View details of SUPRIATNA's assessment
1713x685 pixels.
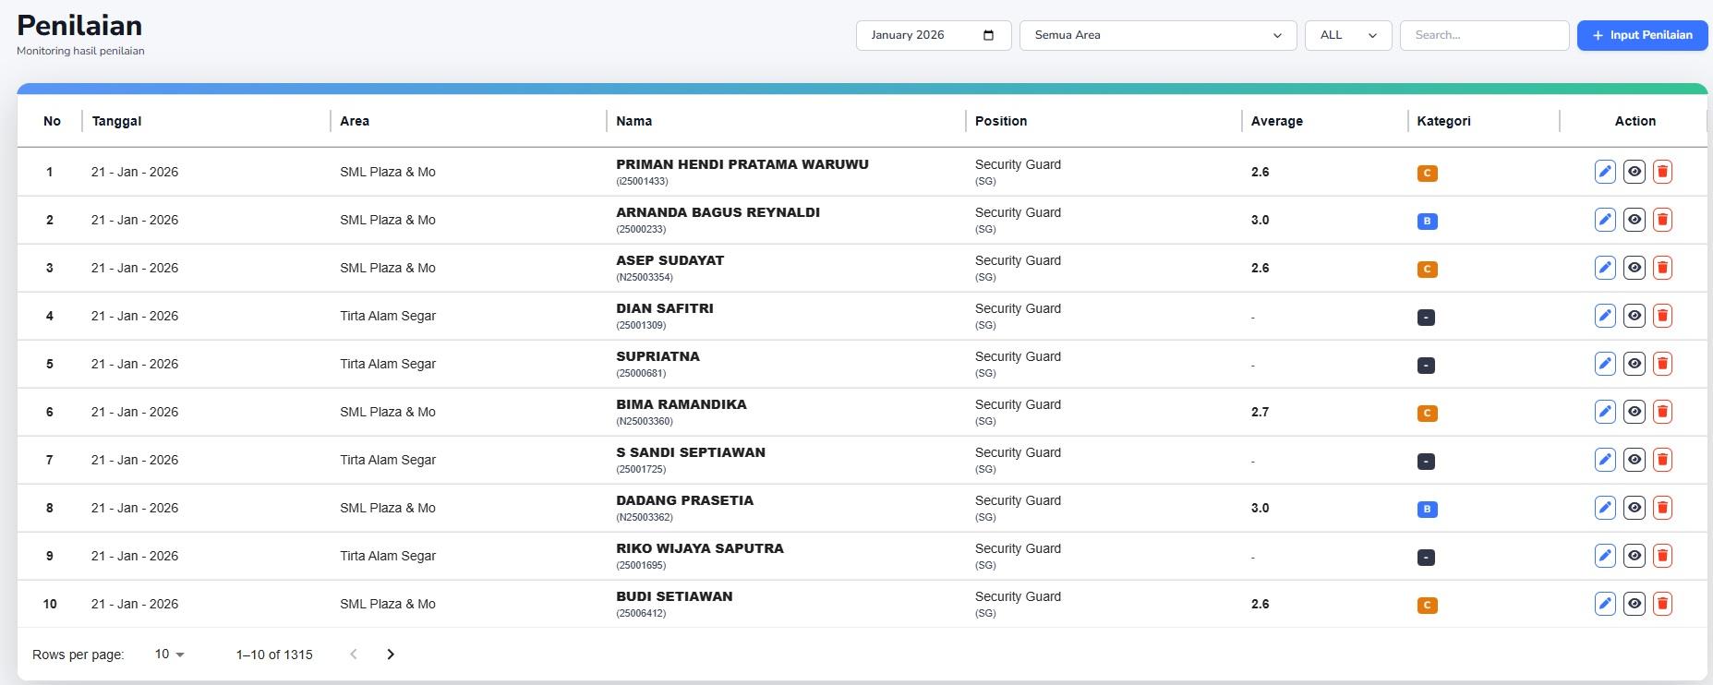pos(1634,364)
